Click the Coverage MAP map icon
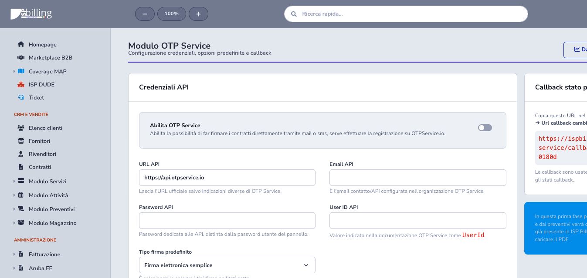Viewport: 587px width, 278px height. [21, 71]
